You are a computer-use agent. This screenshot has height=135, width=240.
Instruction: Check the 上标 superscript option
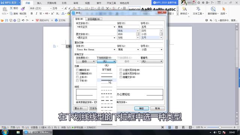(77, 77)
